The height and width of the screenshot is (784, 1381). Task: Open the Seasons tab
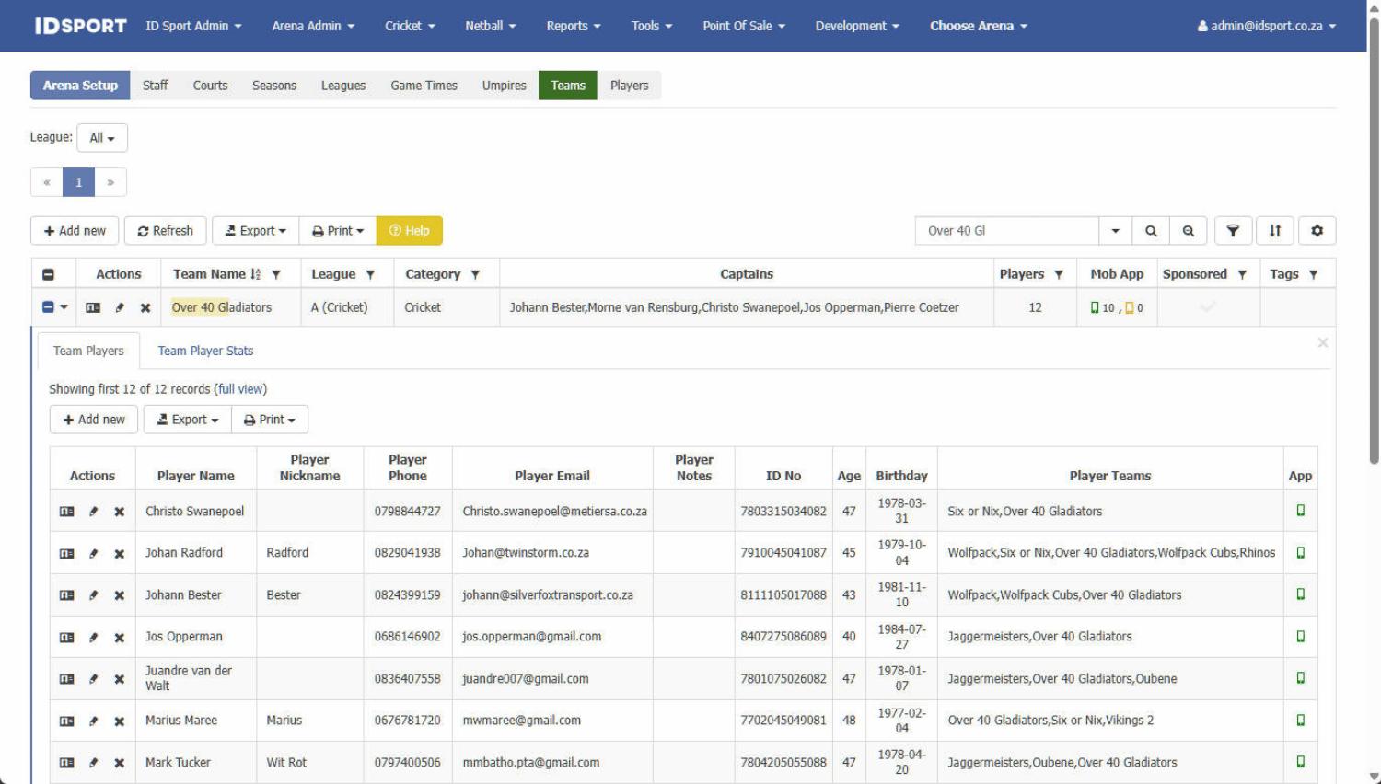[x=274, y=86]
